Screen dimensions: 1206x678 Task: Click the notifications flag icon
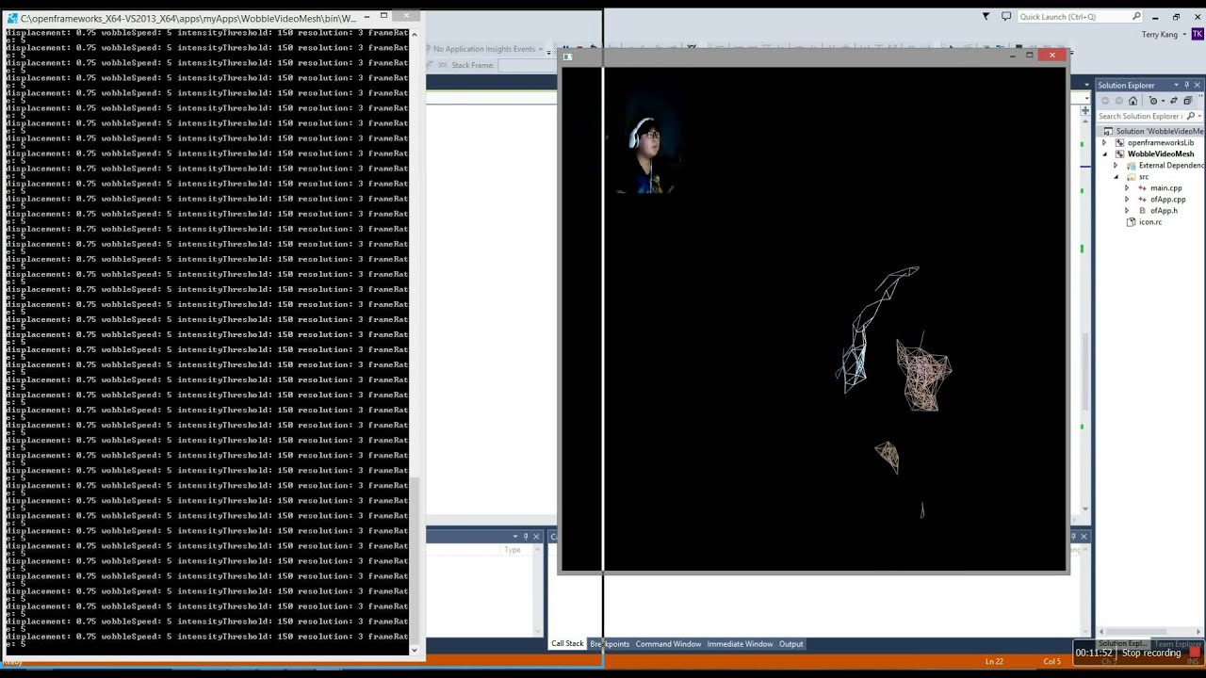(x=986, y=16)
